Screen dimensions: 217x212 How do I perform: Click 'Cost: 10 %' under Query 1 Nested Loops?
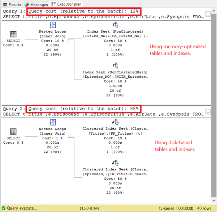(53, 41)
